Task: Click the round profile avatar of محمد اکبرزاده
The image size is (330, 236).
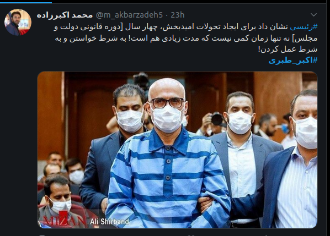Action: point(18,22)
